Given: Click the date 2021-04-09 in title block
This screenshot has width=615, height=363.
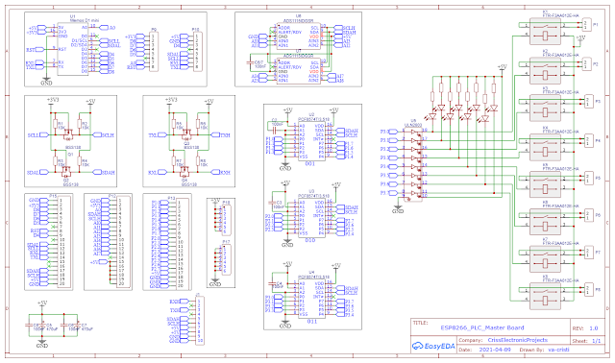Looking at the screenshot, I should [495, 350].
